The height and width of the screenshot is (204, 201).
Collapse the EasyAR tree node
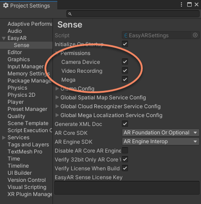point(4,39)
